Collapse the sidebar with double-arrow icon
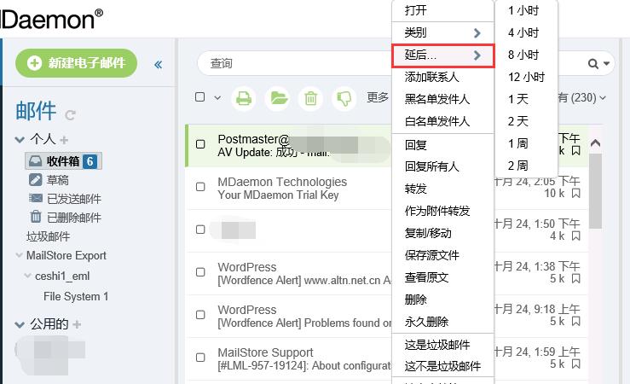The image size is (630, 384). pyautogui.click(x=158, y=64)
